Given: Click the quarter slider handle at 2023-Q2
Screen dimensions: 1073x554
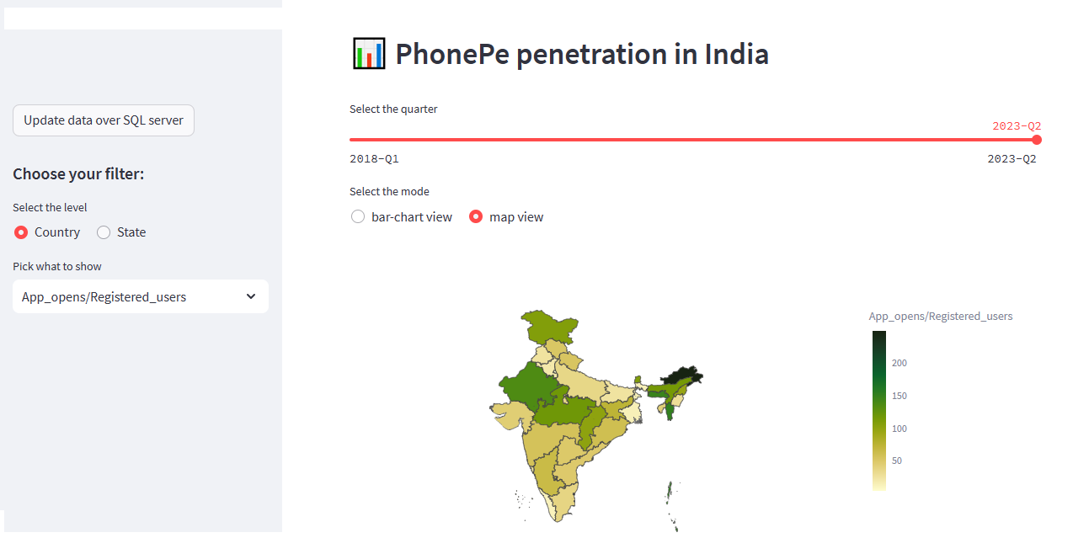Looking at the screenshot, I should [x=1037, y=140].
